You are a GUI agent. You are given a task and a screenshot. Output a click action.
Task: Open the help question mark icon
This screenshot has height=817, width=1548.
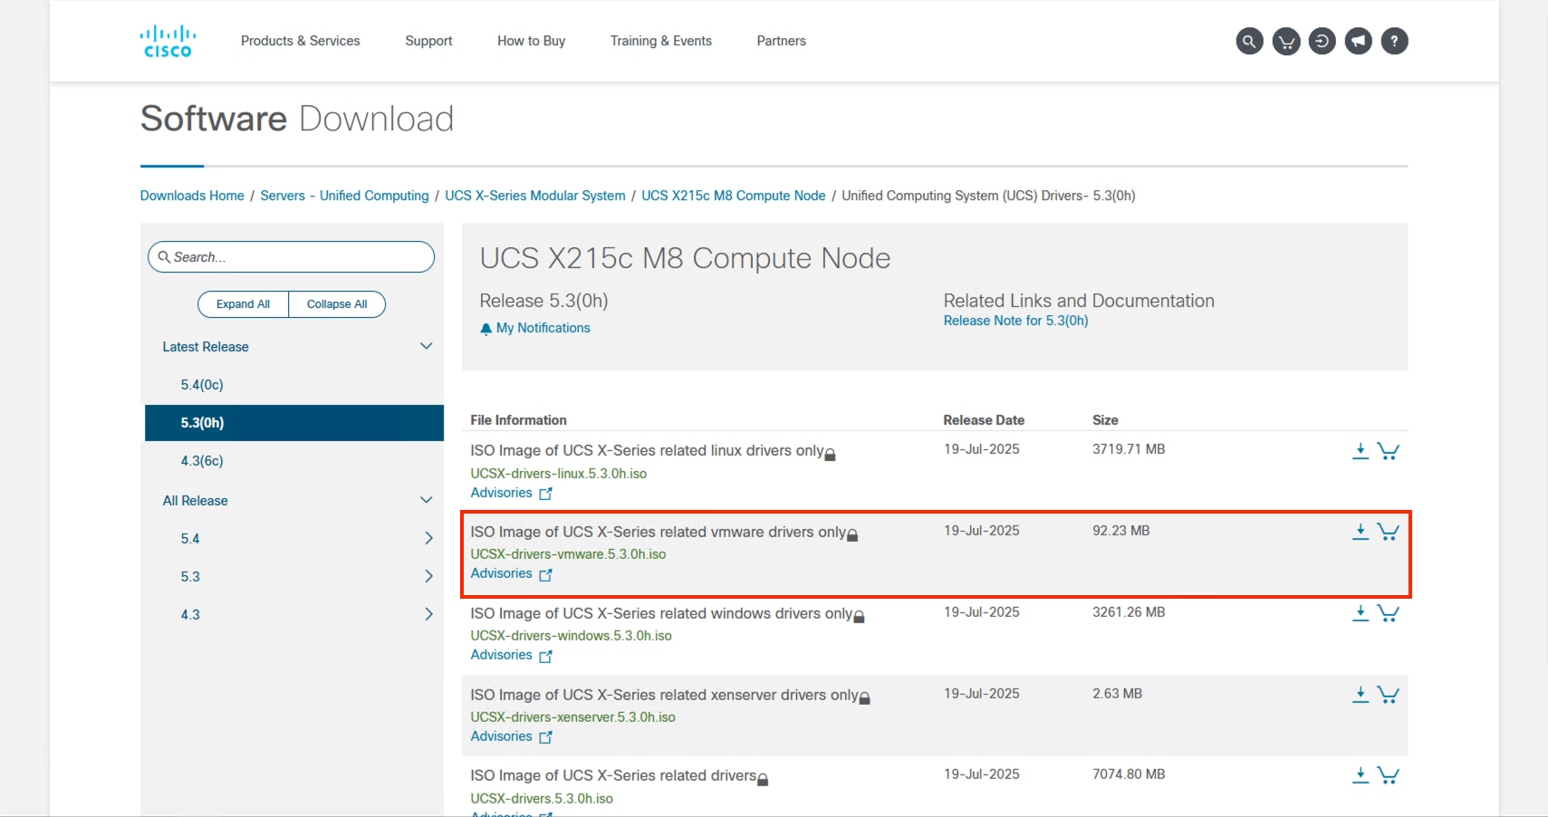(x=1395, y=41)
